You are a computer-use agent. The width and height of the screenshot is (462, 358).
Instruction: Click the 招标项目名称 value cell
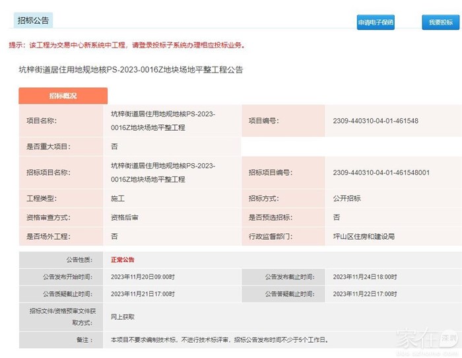coord(162,172)
